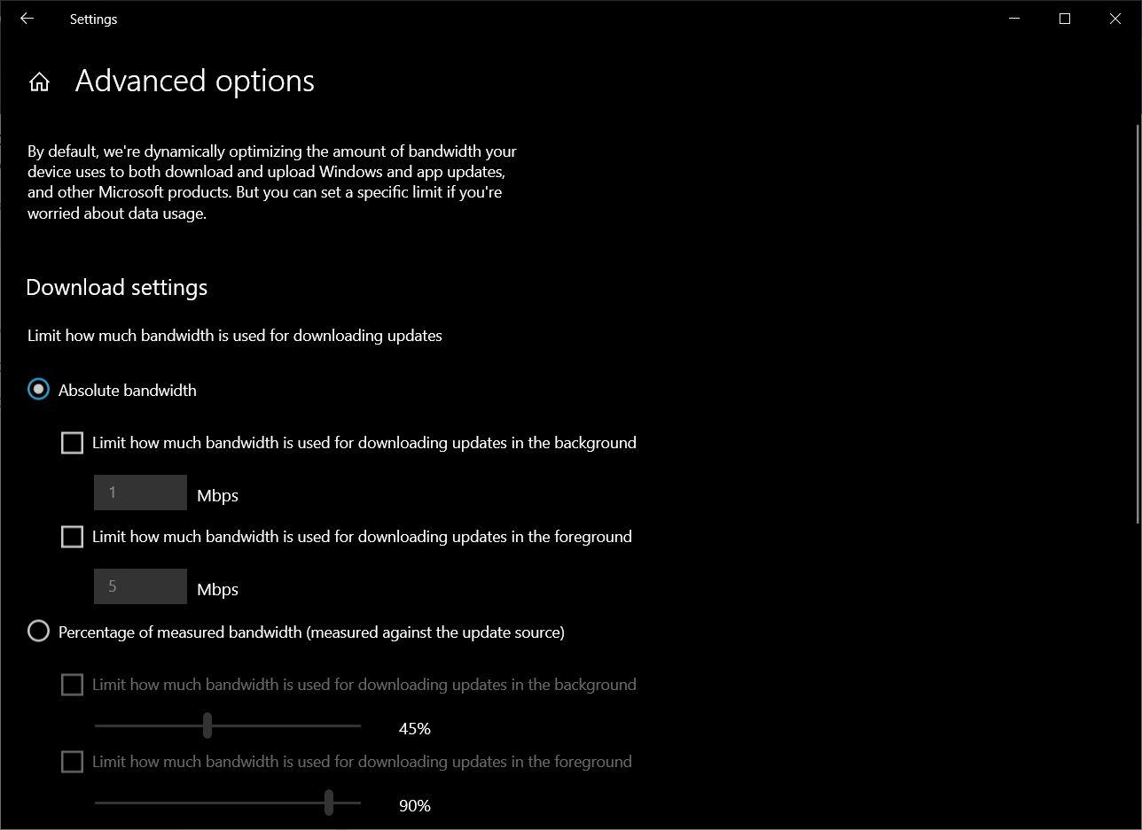Click the Download settings section heading
Viewport: 1142px width, 830px height.
point(117,288)
